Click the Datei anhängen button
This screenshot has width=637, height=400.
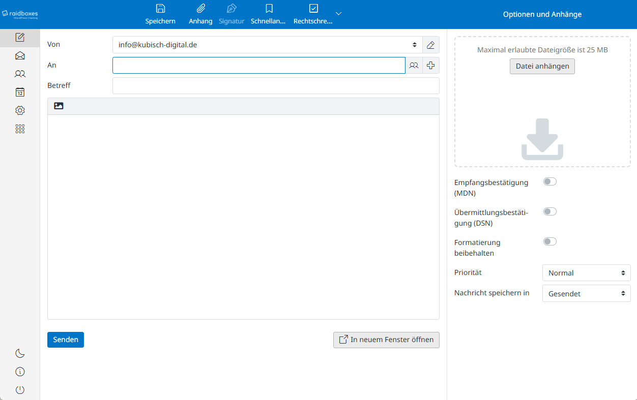542,67
